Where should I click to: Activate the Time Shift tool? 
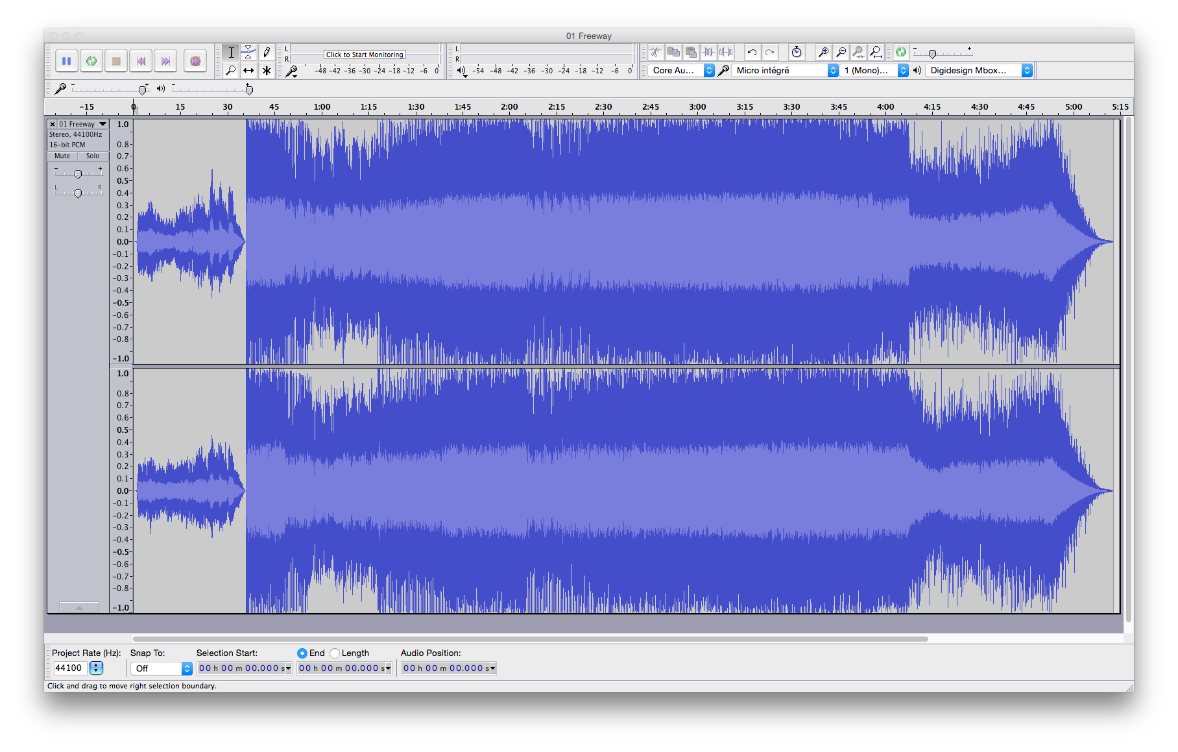pos(248,71)
